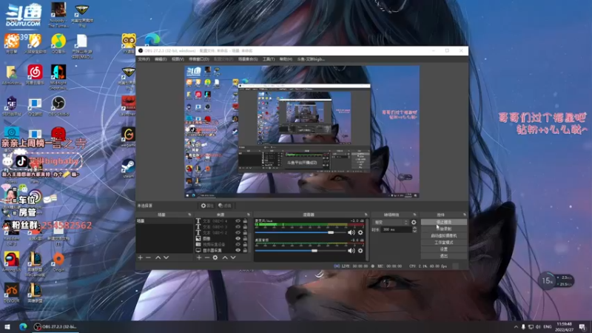
Task: Mute the 桌面音频 speaker icon
Action: [351, 251]
